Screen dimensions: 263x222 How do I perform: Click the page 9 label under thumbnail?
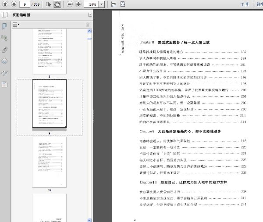coord(49,133)
